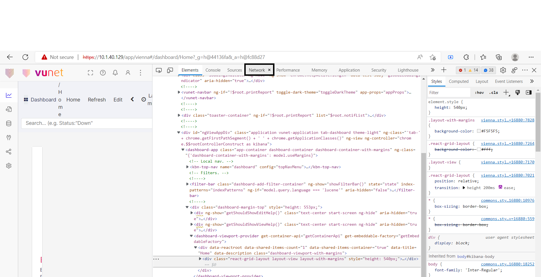Toggle the :hov element state panel

(x=479, y=92)
